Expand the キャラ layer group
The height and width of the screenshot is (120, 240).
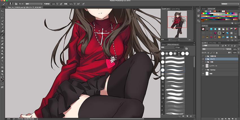click(206, 59)
